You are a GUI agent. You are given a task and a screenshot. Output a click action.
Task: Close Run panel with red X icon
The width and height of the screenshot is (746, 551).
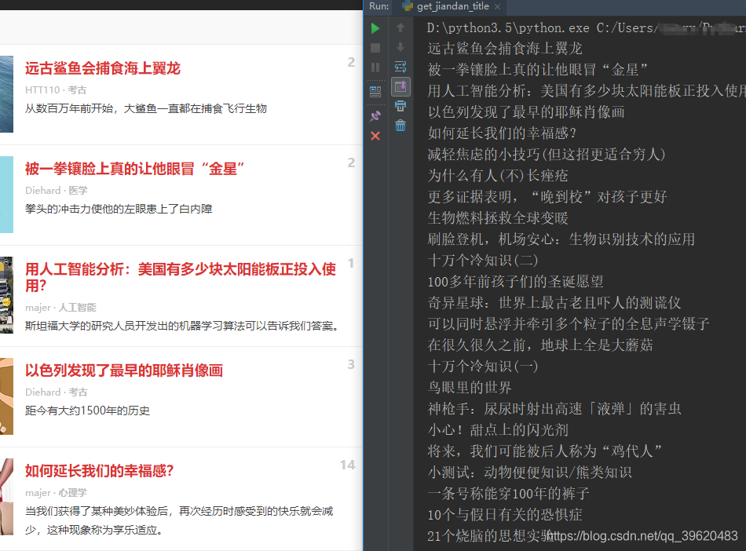(375, 136)
